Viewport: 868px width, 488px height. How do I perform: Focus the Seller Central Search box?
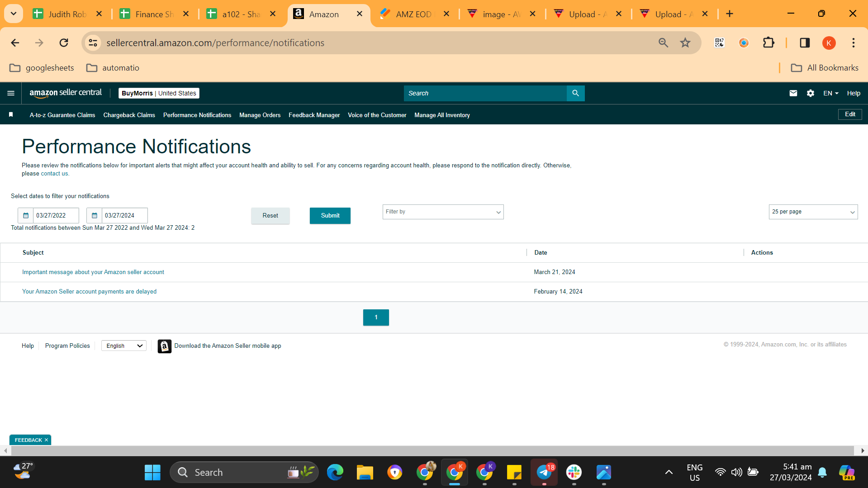[485, 93]
